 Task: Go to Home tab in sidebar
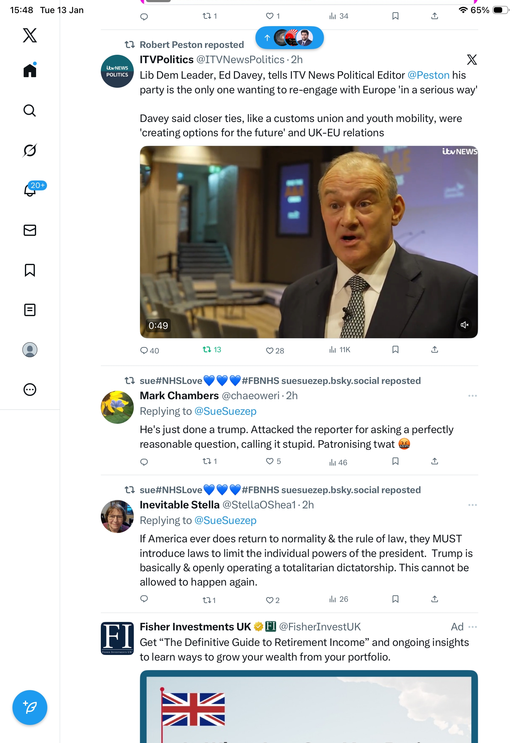click(30, 70)
